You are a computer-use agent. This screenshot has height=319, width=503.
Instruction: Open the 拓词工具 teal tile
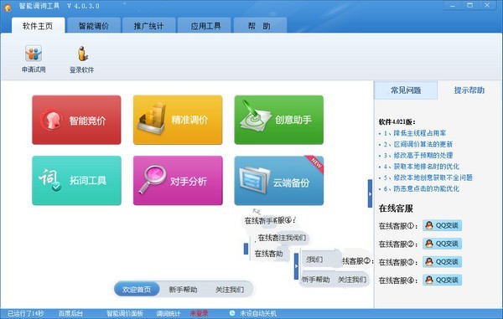76,180
